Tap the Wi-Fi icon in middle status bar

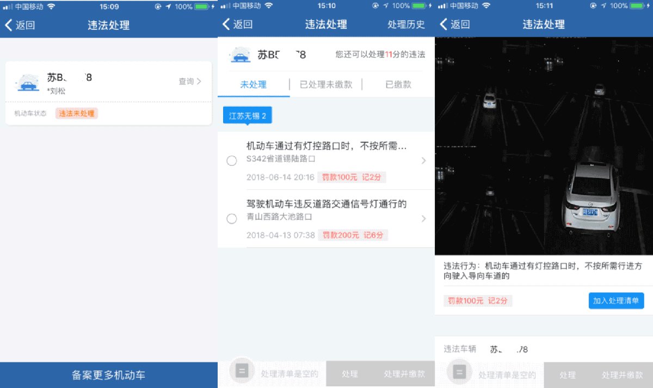[x=268, y=6]
